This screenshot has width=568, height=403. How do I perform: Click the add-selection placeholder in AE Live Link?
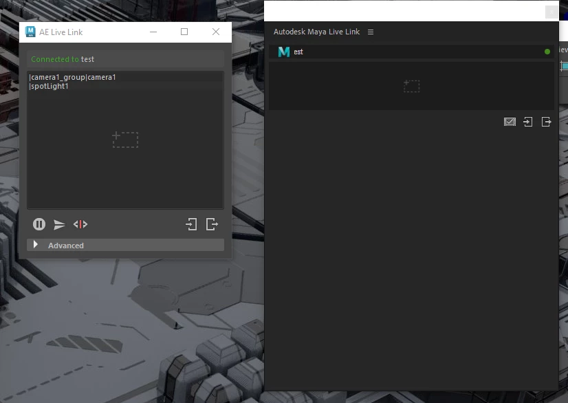coord(125,140)
